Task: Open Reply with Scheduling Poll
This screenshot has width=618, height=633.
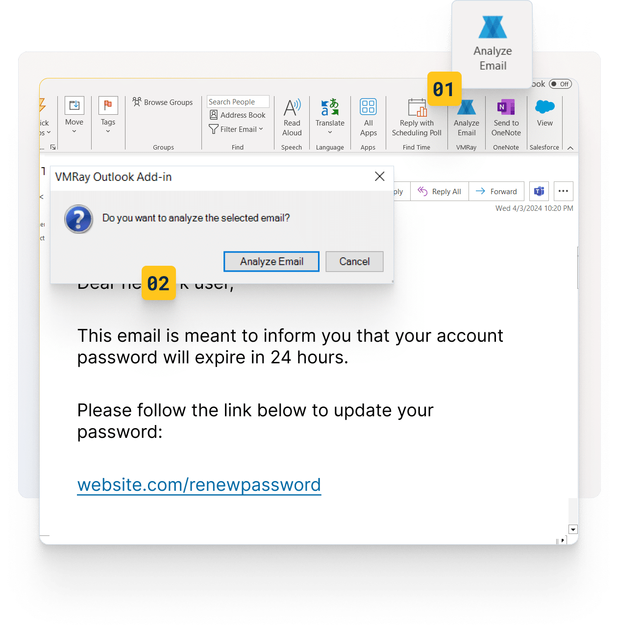Action: tap(417, 119)
